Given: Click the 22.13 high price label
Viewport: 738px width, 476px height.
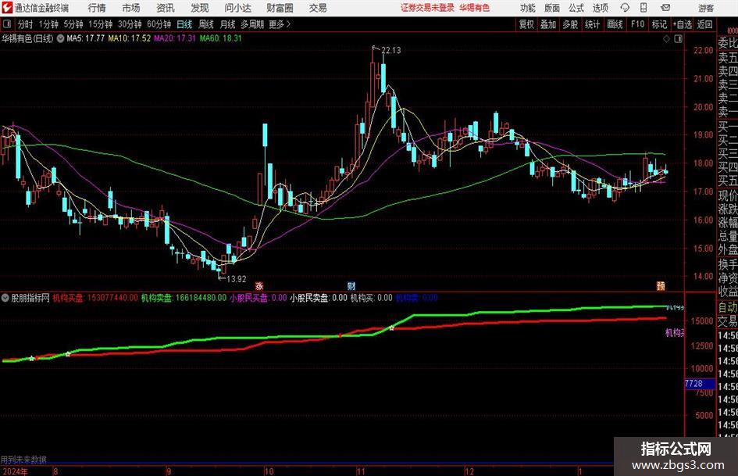Looking at the screenshot, I should click(x=391, y=51).
